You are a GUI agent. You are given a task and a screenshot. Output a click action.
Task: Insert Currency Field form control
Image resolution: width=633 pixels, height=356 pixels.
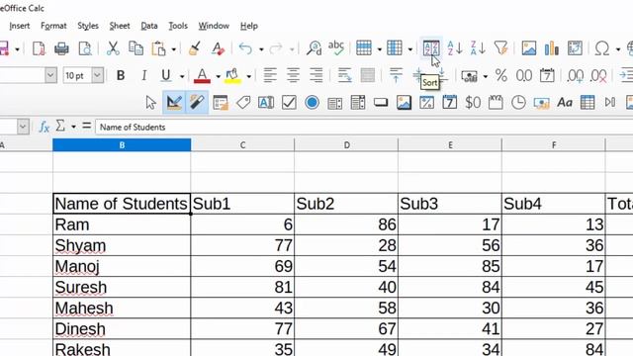473,103
